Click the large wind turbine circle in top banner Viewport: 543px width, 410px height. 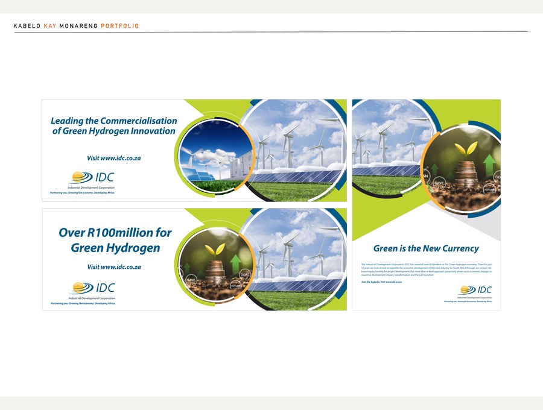pos(294,151)
